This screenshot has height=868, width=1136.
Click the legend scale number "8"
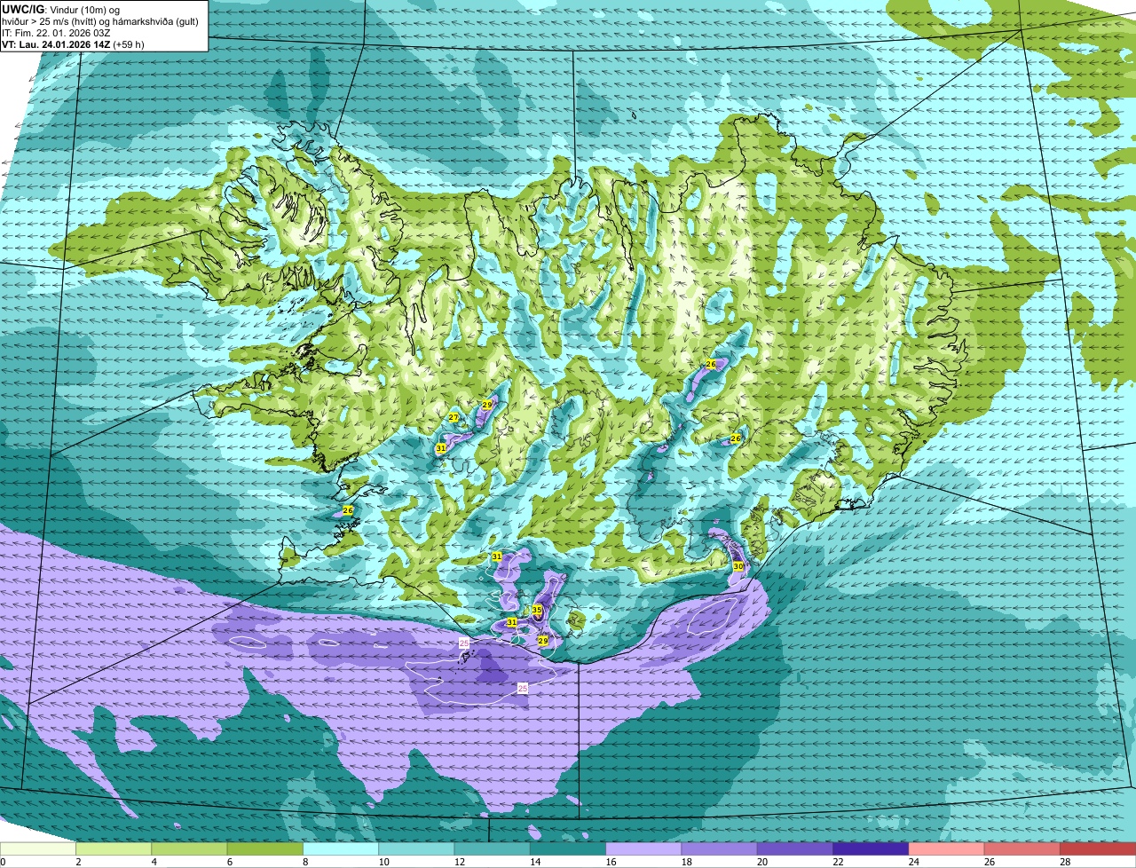click(305, 862)
